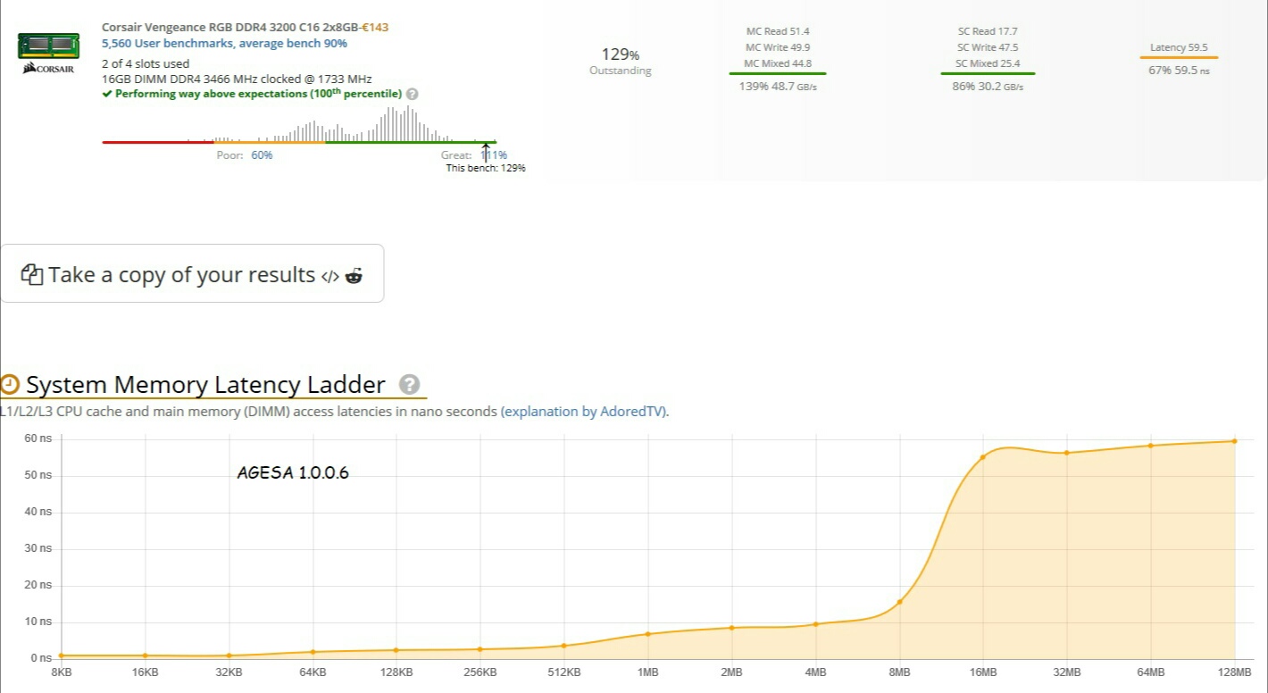Click the clock icon beside System Memory Latency
Image resolution: width=1268 pixels, height=693 pixels.
click(10, 385)
